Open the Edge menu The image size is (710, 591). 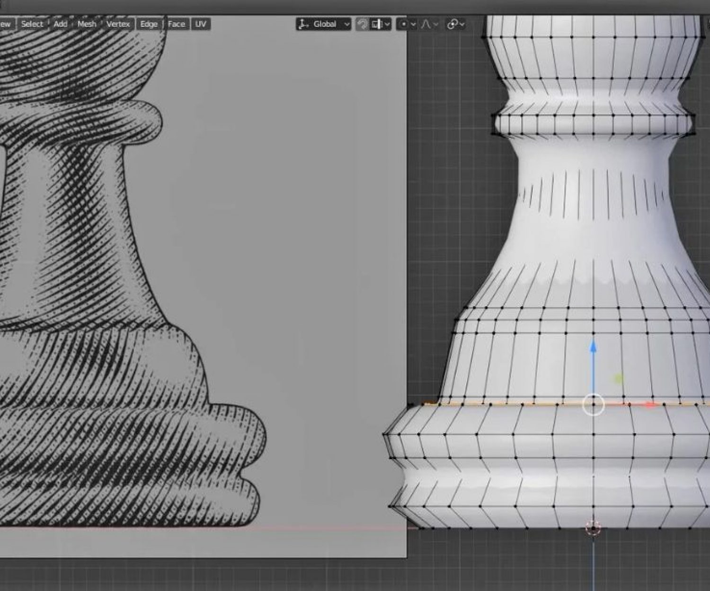[x=149, y=24]
